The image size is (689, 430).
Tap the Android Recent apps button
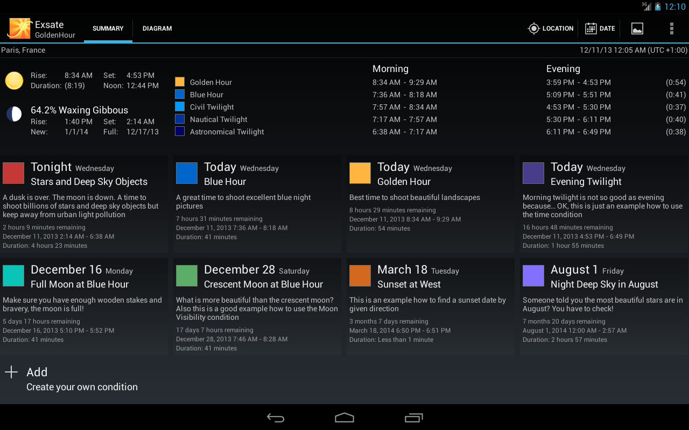(x=413, y=418)
